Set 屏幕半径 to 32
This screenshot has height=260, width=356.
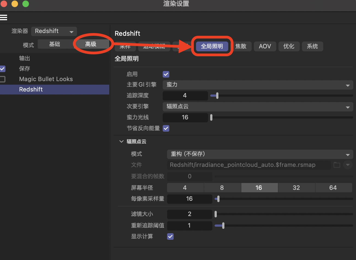tap(296, 188)
